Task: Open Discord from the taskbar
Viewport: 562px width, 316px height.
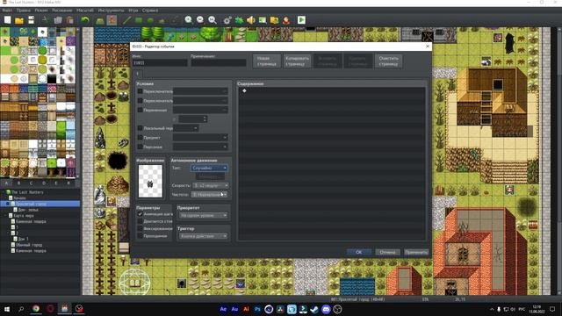Action: coord(326,309)
